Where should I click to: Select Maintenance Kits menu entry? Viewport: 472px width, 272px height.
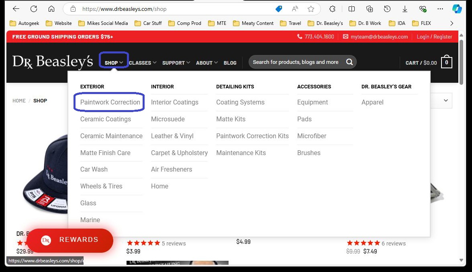[x=241, y=153]
